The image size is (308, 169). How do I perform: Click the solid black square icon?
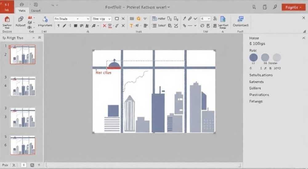tap(75, 26)
